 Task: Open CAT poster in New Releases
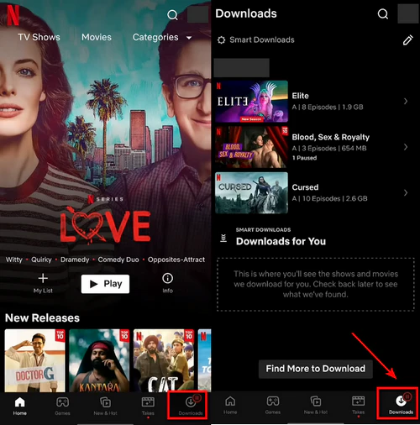coord(164,360)
